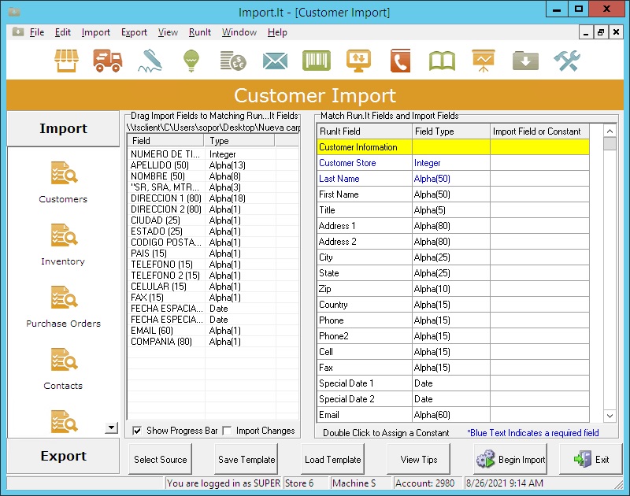
Task: Select the COMPANIA (80) import field
Action: pyautogui.click(x=161, y=342)
